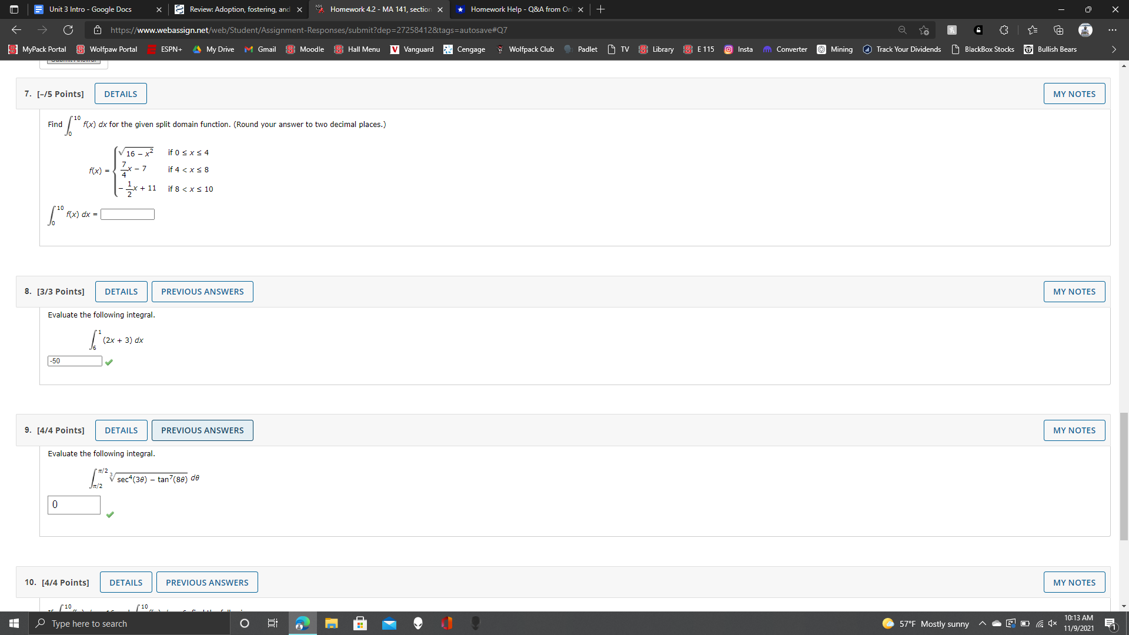Open File Explorer from taskbar

tap(331, 623)
